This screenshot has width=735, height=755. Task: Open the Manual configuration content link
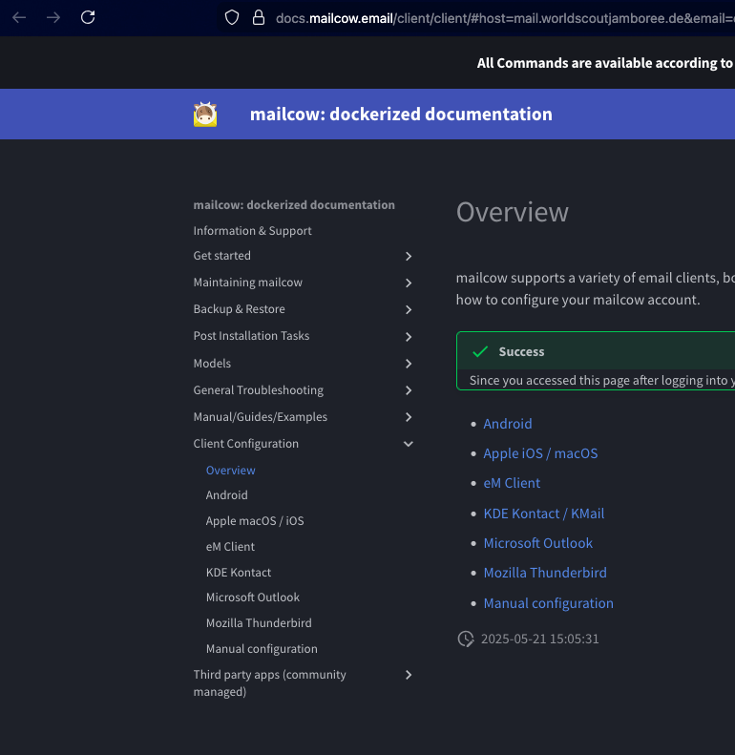point(548,603)
